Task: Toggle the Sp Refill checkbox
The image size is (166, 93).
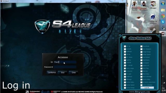Action: [x=125, y=49]
